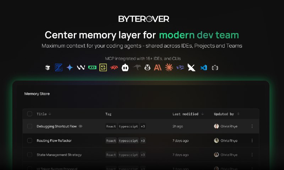Click the 'modern dev team' green headline text
The width and height of the screenshot is (284, 170).
(x=199, y=35)
